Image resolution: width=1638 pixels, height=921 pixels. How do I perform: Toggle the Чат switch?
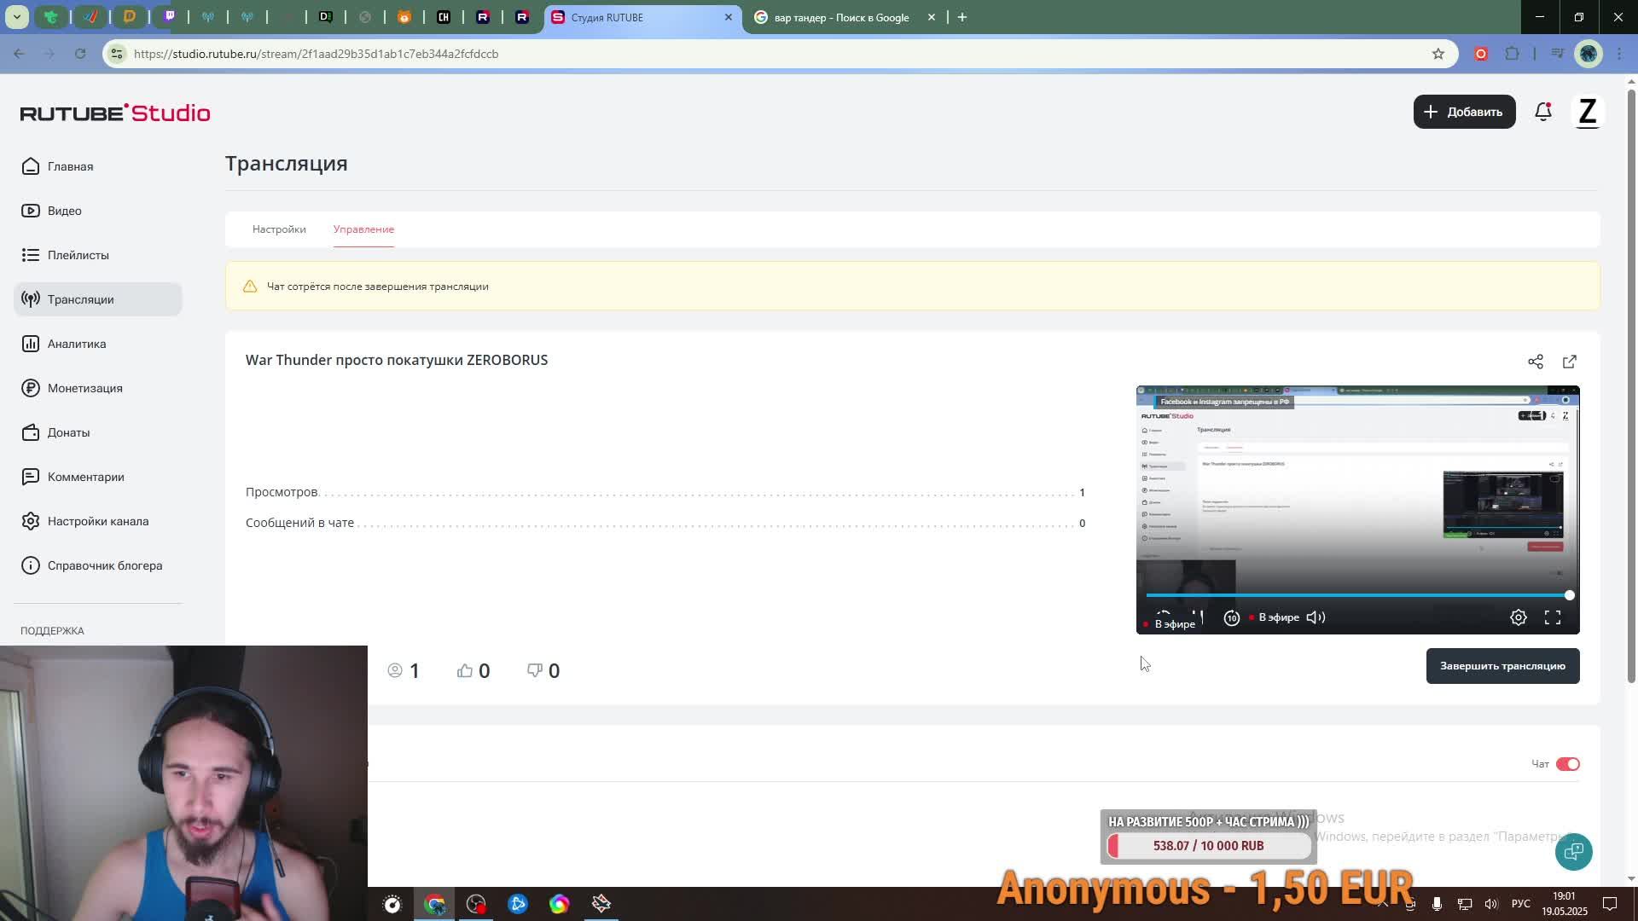coord(1568,764)
